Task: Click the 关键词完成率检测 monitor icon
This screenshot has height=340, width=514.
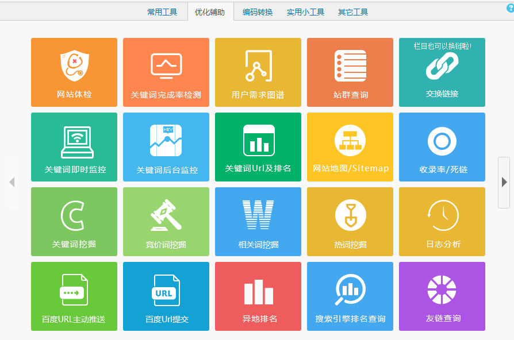Action: 166,66
